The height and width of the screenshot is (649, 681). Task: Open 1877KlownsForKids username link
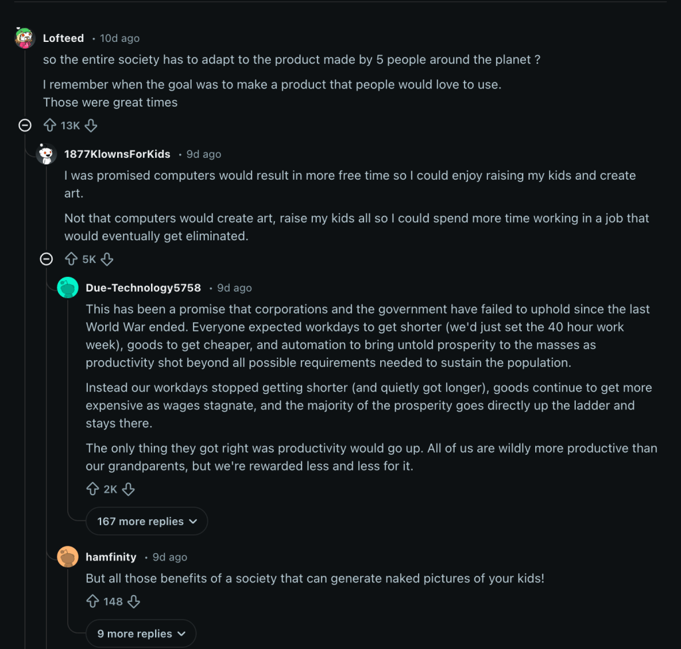pos(117,154)
